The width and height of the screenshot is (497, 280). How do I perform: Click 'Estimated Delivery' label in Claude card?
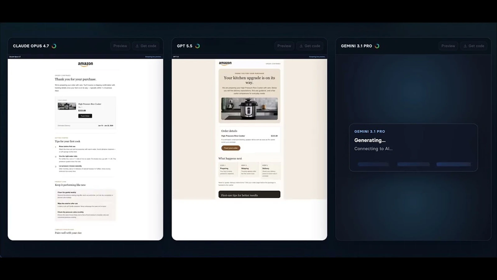click(64, 126)
